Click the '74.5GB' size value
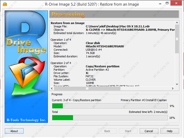This screenshot has width=184, height=138. tap(90, 53)
